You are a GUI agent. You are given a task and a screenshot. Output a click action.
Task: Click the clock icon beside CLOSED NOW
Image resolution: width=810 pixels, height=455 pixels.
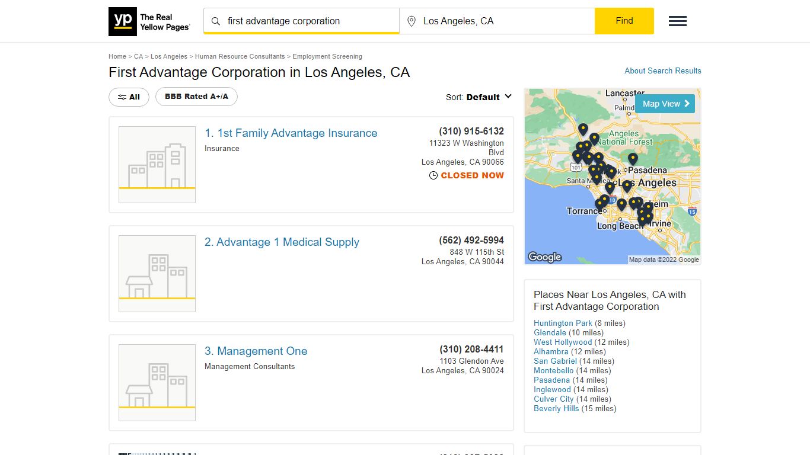pyautogui.click(x=433, y=175)
